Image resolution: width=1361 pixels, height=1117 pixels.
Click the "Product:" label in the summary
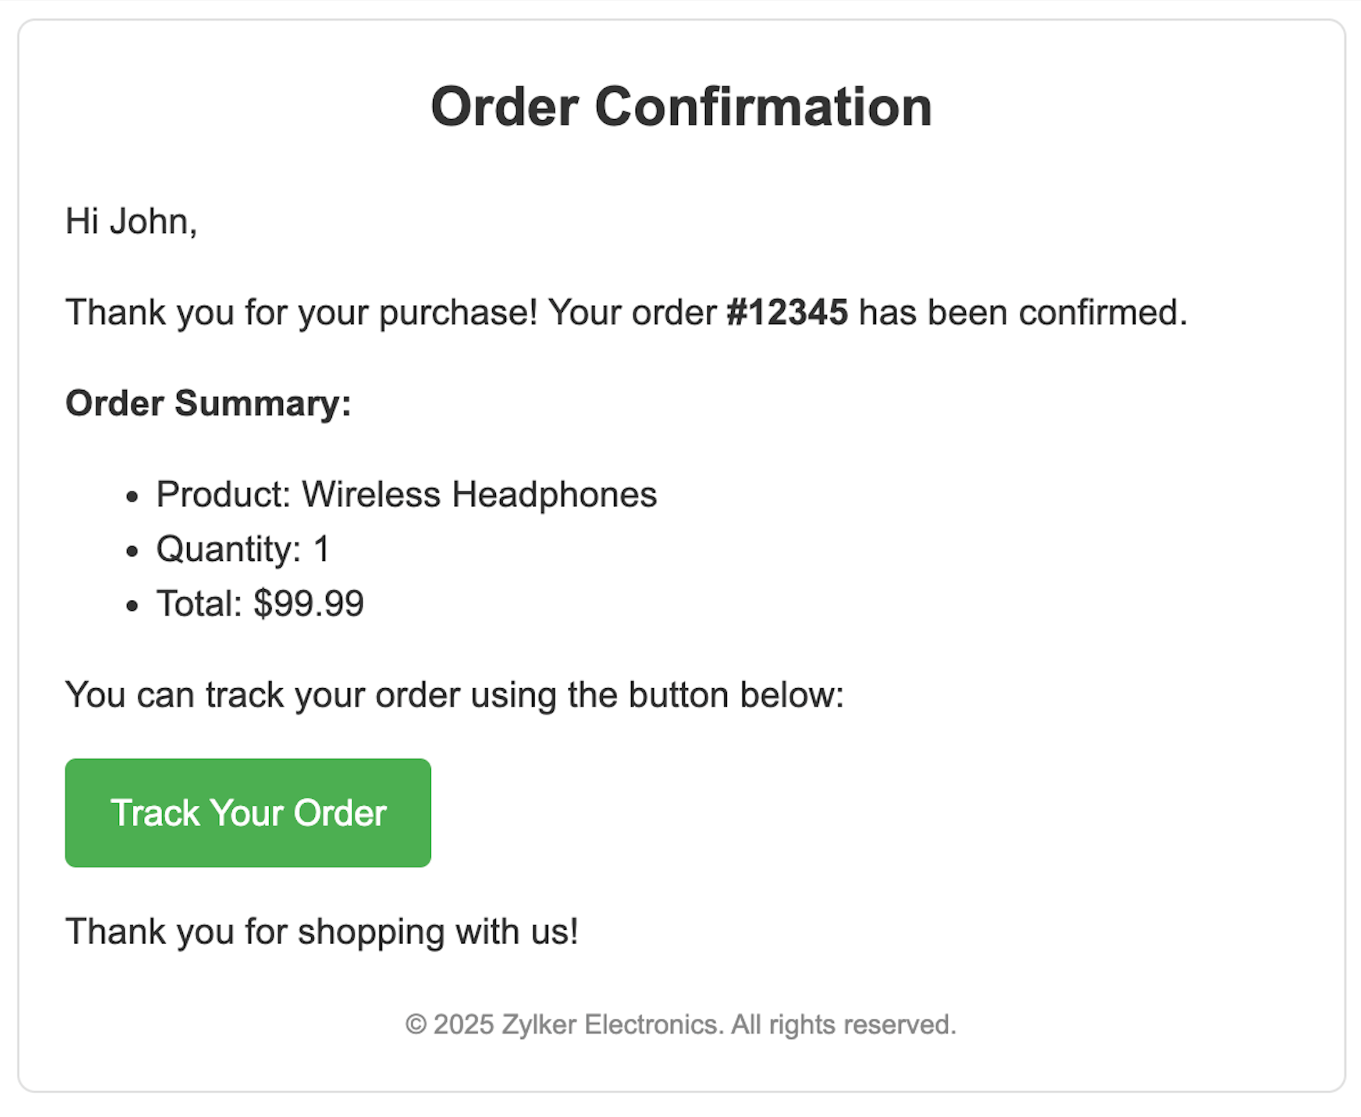223,495
